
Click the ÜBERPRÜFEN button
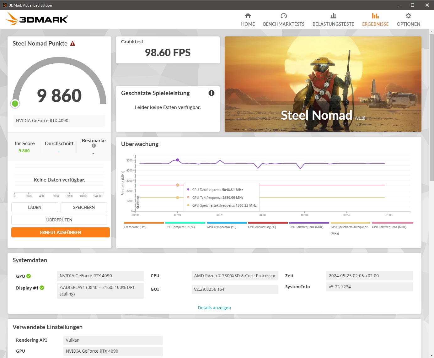pos(59,220)
